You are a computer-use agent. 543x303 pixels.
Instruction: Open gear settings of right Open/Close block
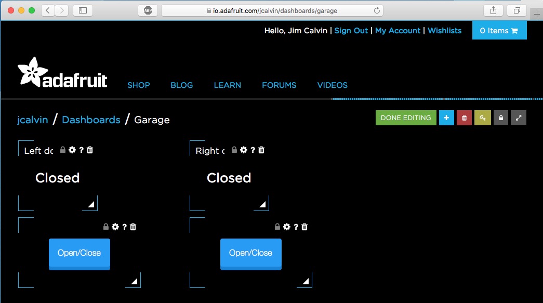pyautogui.click(x=287, y=227)
